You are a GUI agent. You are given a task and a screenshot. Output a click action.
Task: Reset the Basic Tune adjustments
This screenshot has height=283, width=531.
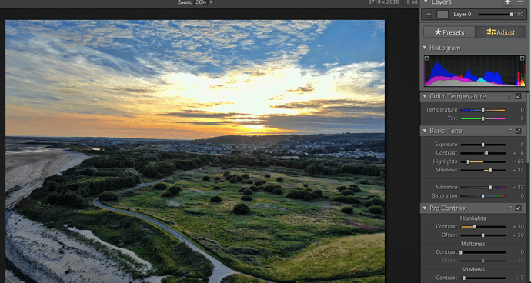tap(509, 131)
